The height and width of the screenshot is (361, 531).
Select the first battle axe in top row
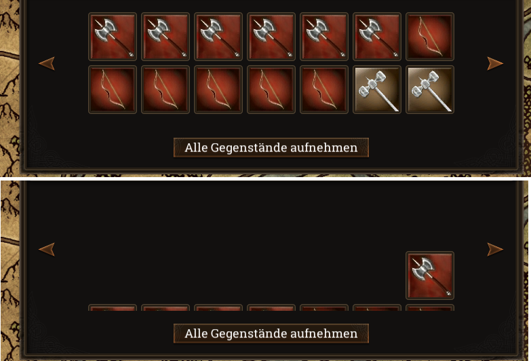(x=113, y=37)
